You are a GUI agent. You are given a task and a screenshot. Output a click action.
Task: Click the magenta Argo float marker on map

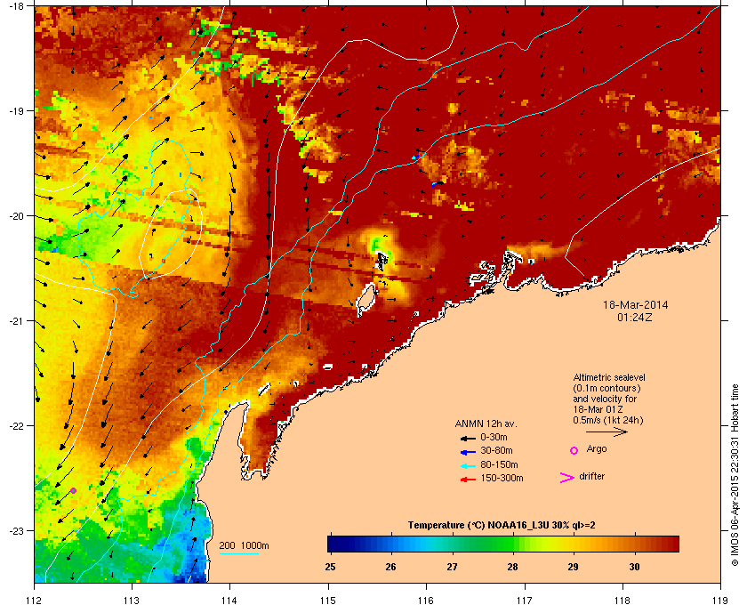73,490
